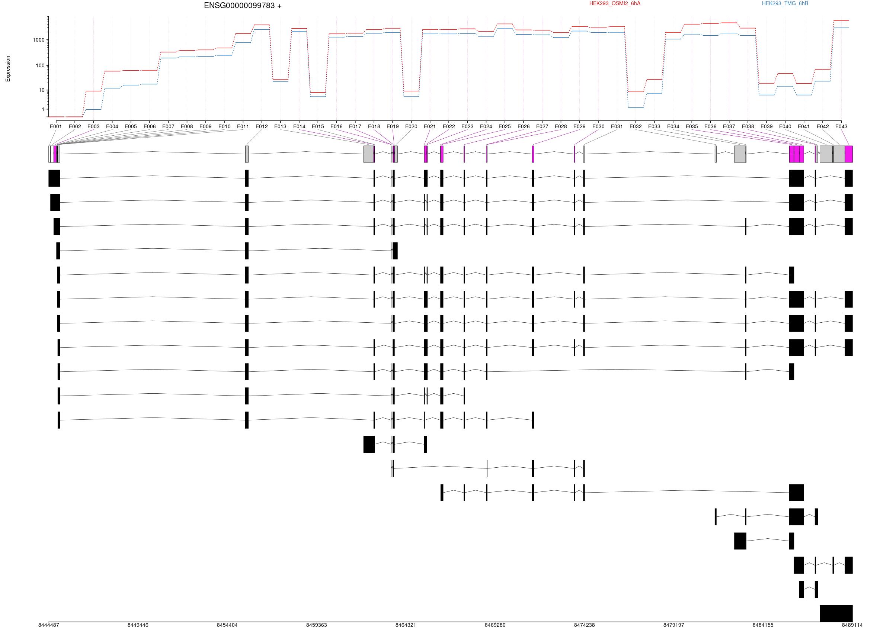Viewport: 893px width, 632px height.
Task: Click exon bin label E012
Action: 262,126
